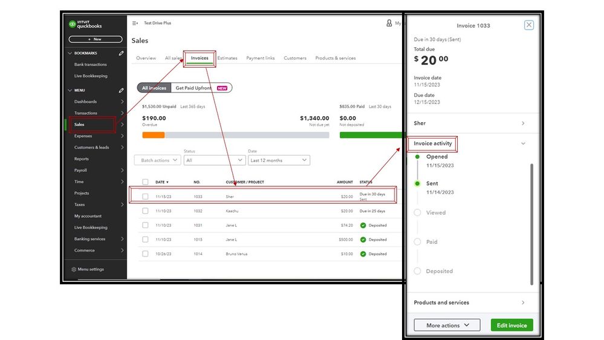Image resolution: width=604 pixels, height=340 pixels.
Task: Select checkbox for invoice 1031
Action: pos(145,225)
